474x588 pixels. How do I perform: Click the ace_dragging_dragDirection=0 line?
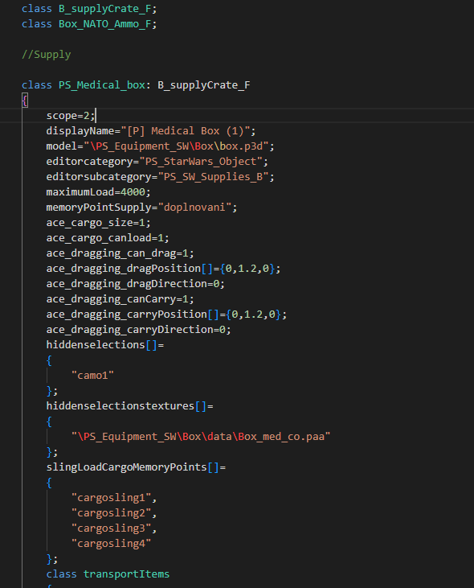click(136, 283)
